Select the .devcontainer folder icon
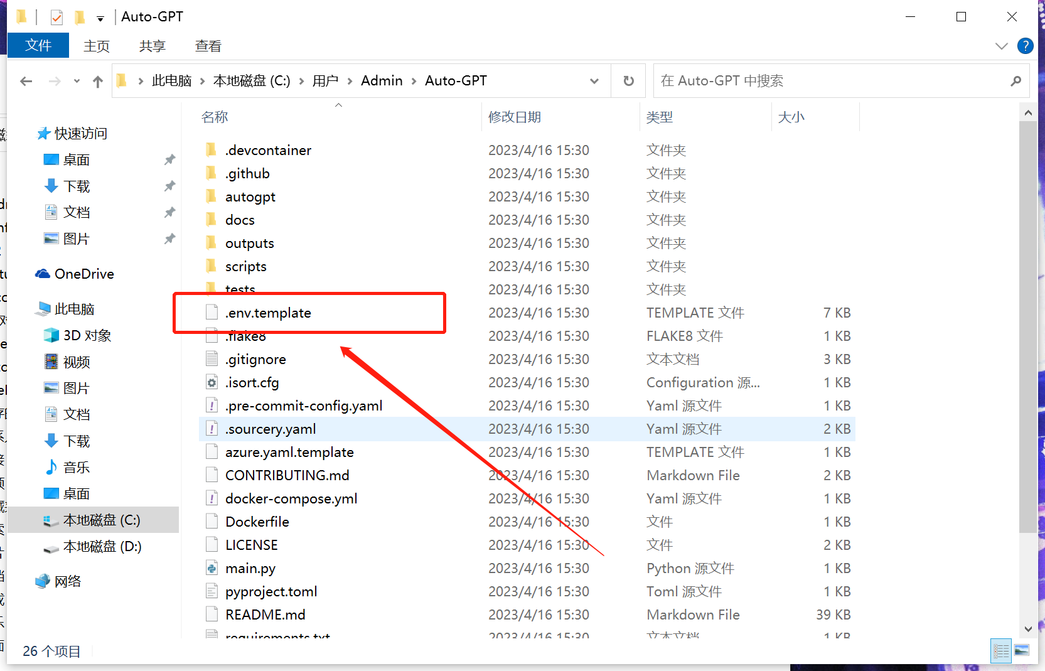This screenshot has height=671, width=1045. click(212, 150)
